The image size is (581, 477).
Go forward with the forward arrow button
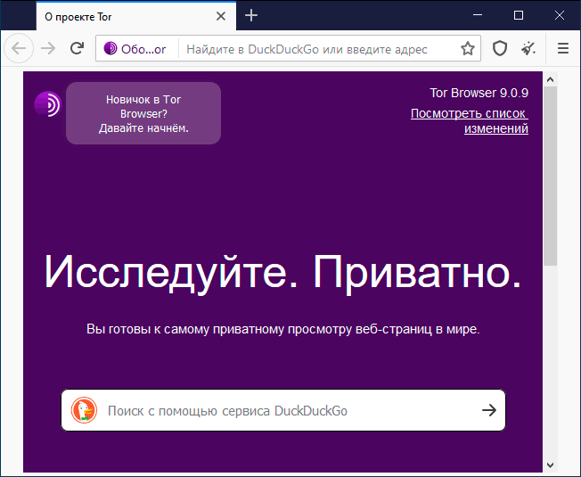[48, 48]
